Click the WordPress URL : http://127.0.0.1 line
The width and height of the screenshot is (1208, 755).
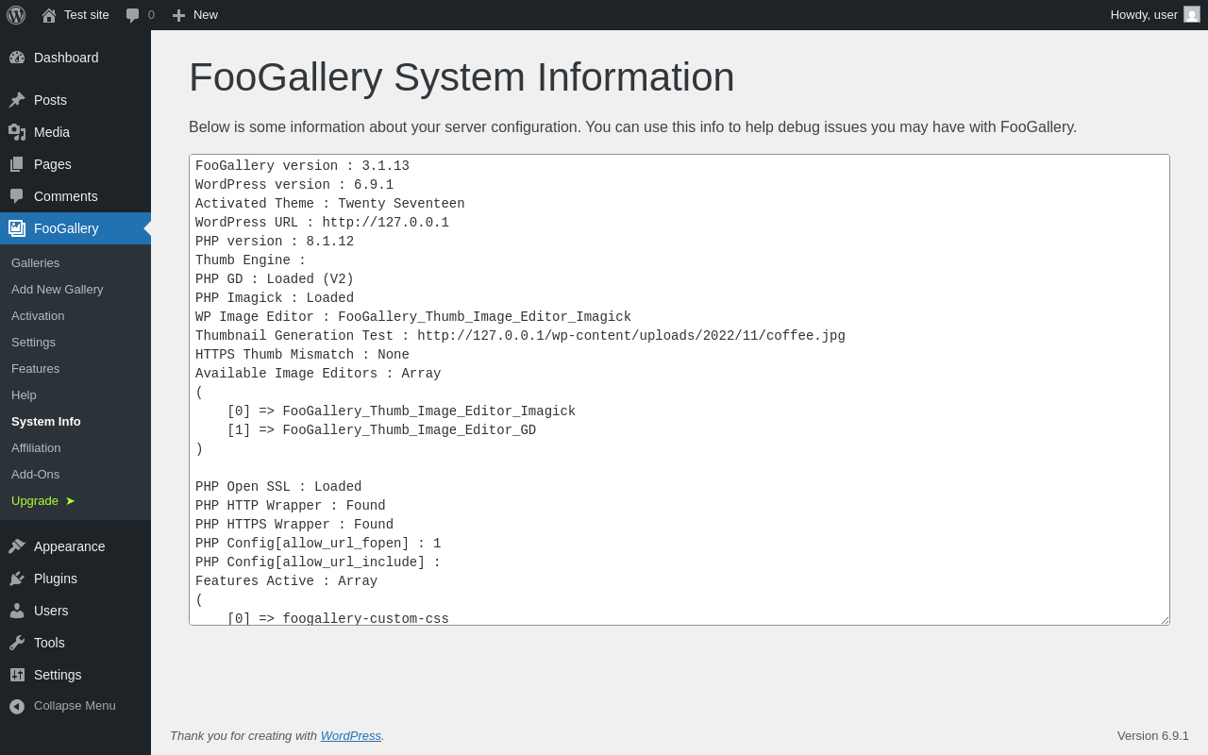(322, 223)
